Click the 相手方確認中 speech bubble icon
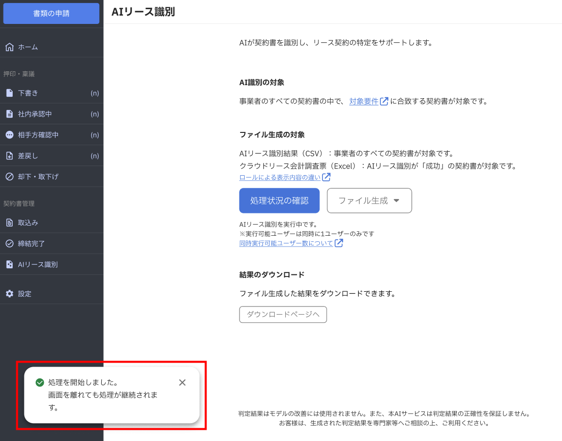This screenshot has width=562, height=441. point(9,135)
